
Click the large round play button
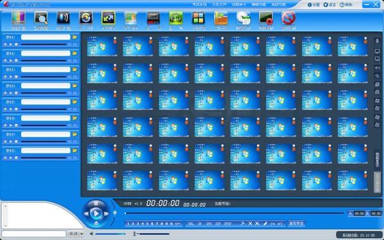pyautogui.click(x=96, y=214)
